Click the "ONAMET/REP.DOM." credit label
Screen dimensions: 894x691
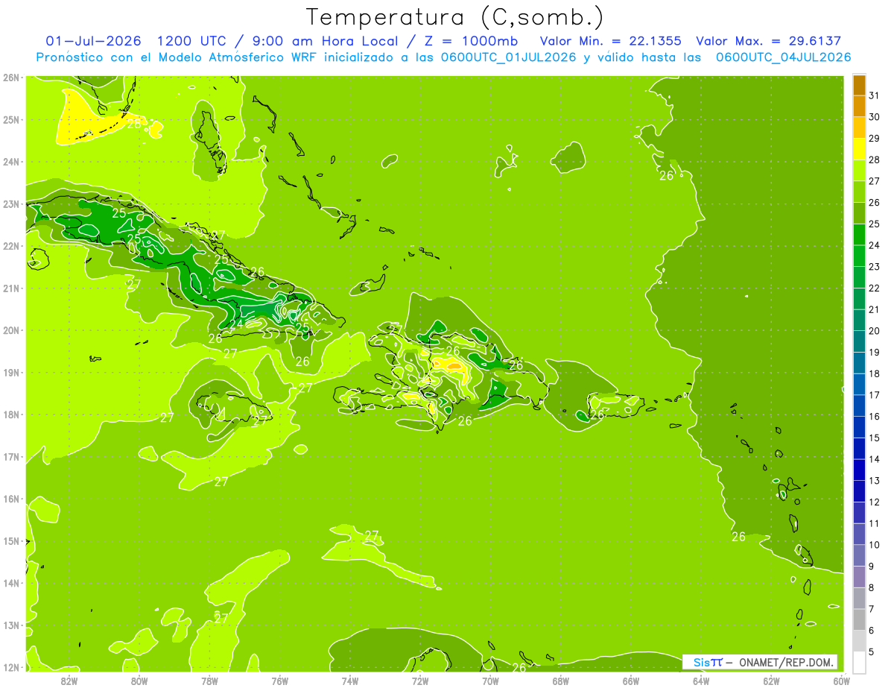tap(788, 662)
